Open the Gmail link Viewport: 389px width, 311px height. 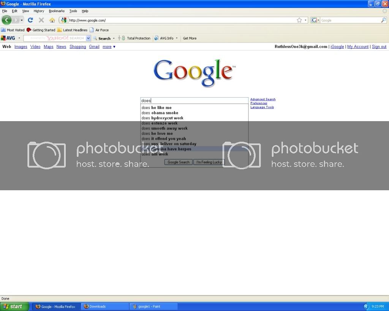(94, 47)
